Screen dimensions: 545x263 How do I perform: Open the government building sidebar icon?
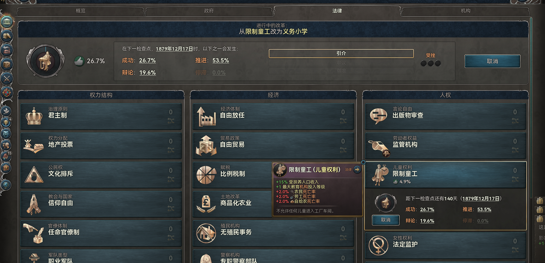7,22
